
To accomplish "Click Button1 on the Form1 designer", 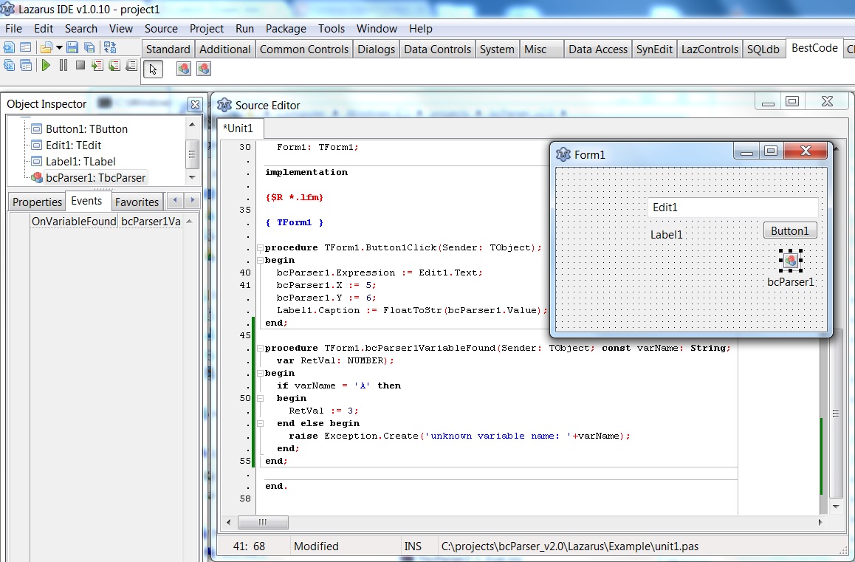I will [789, 231].
